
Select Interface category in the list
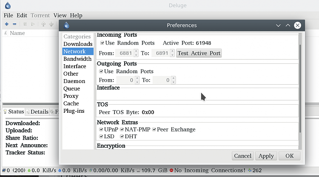point(78,66)
